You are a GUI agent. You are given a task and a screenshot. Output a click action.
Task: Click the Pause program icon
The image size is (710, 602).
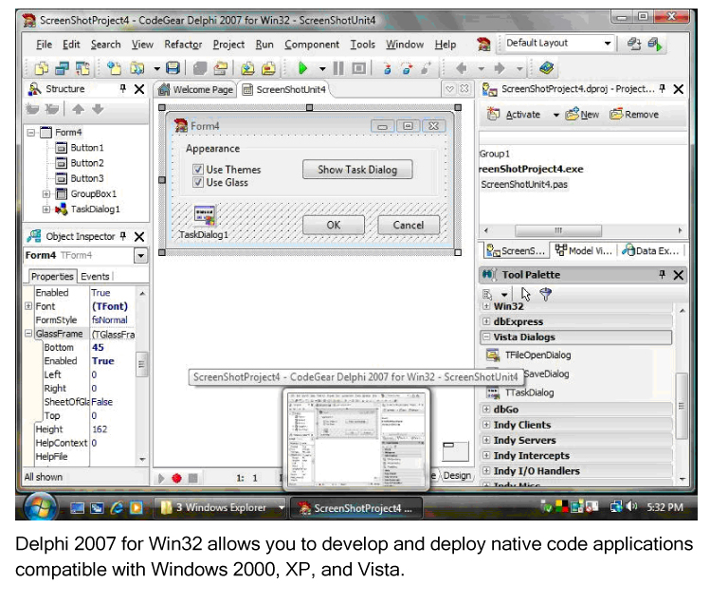tap(338, 68)
